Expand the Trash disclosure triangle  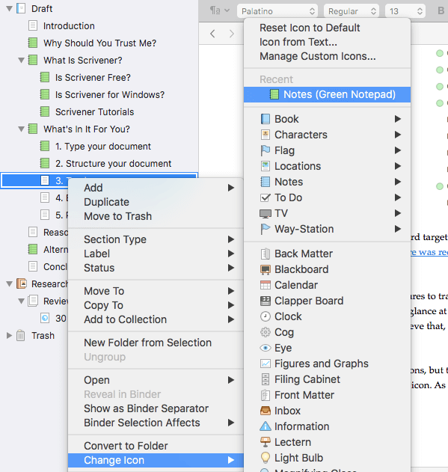(x=9, y=335)
